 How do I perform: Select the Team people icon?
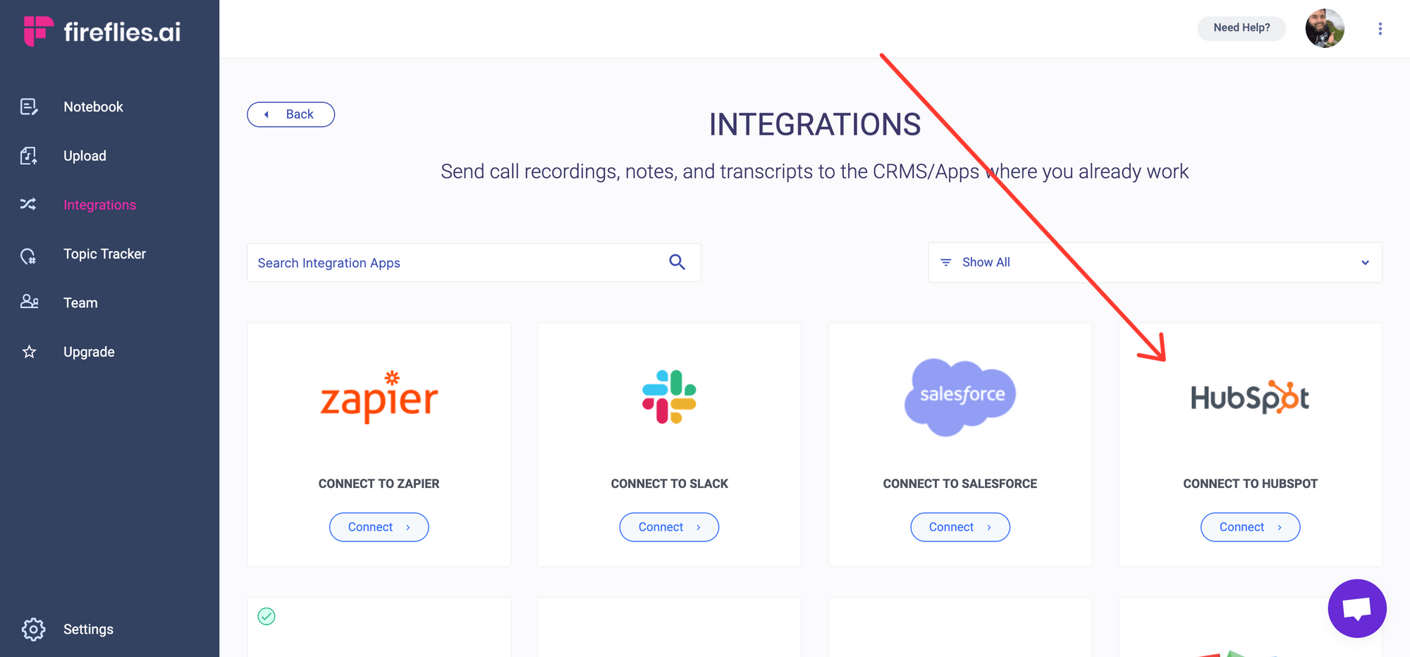tap(29, 302)
